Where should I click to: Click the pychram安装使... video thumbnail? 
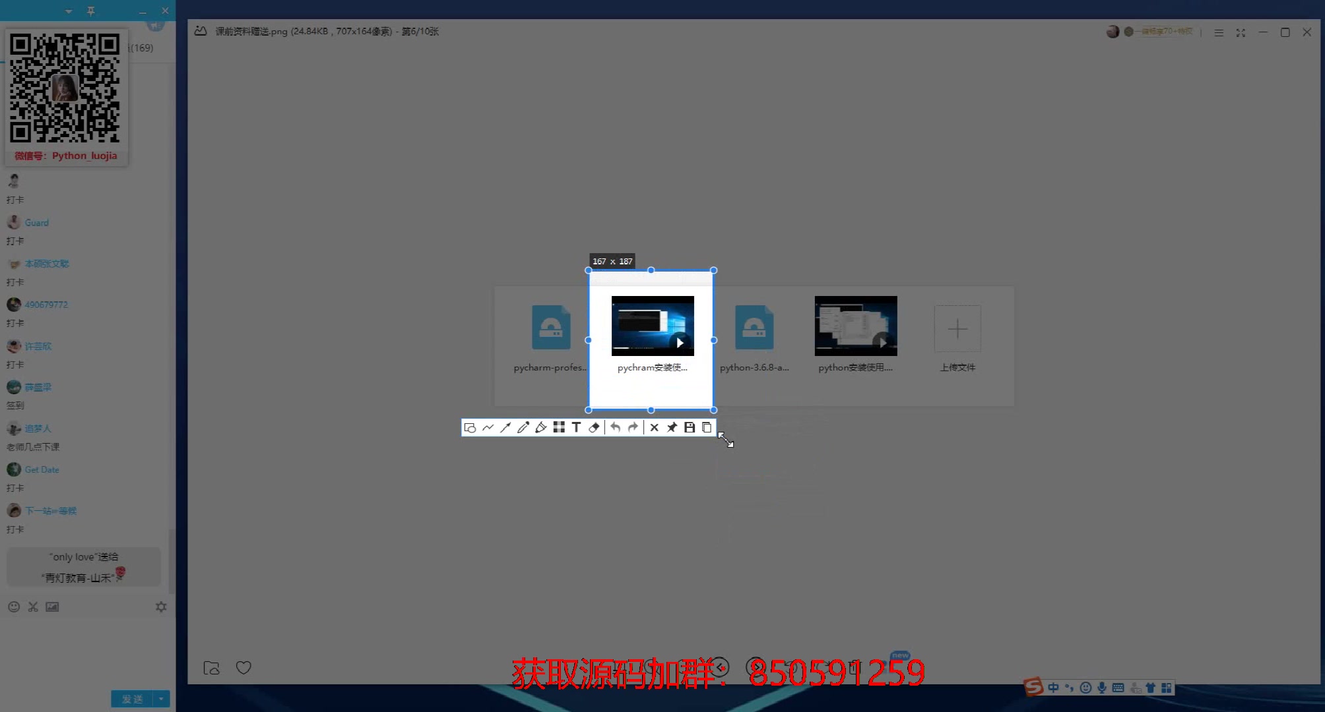(653, 326)
